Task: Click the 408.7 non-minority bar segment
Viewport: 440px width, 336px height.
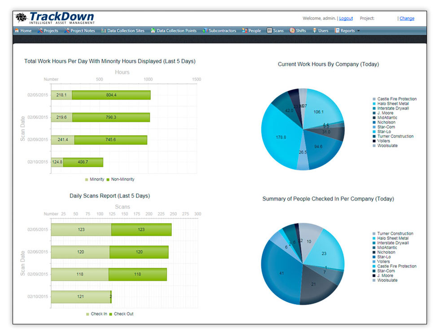Action: pyautogui.click(x=83, y=162)
